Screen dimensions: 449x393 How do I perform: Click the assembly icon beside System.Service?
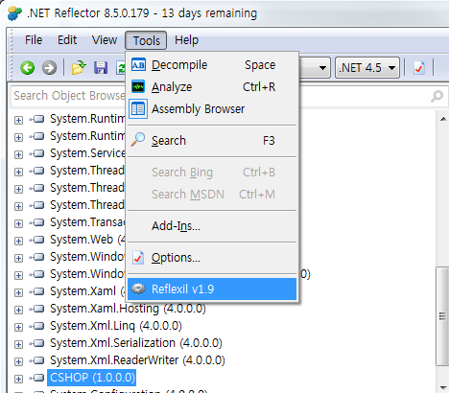(x=37, y=153)
